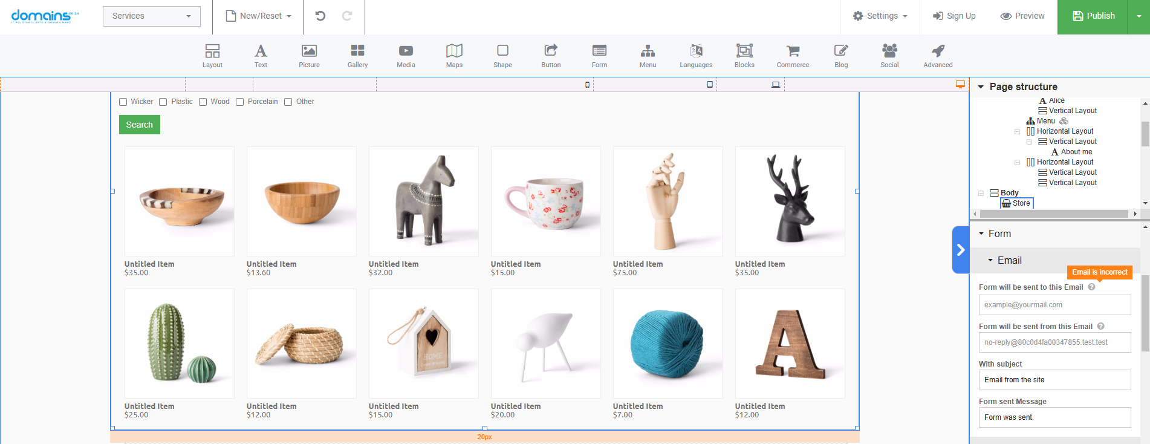Check the Wicker material checkbox
The width and height of the screenshot is (1150, 444).
(x=123, y=102)
